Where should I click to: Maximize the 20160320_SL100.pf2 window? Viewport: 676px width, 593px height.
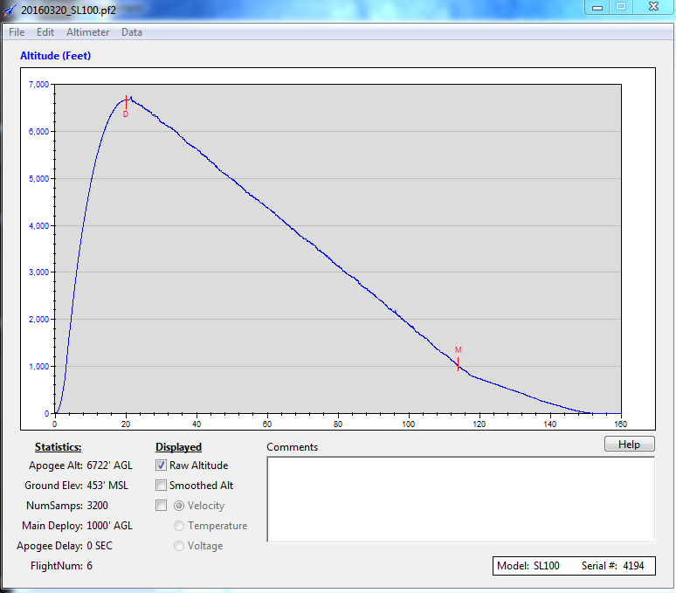621,7
